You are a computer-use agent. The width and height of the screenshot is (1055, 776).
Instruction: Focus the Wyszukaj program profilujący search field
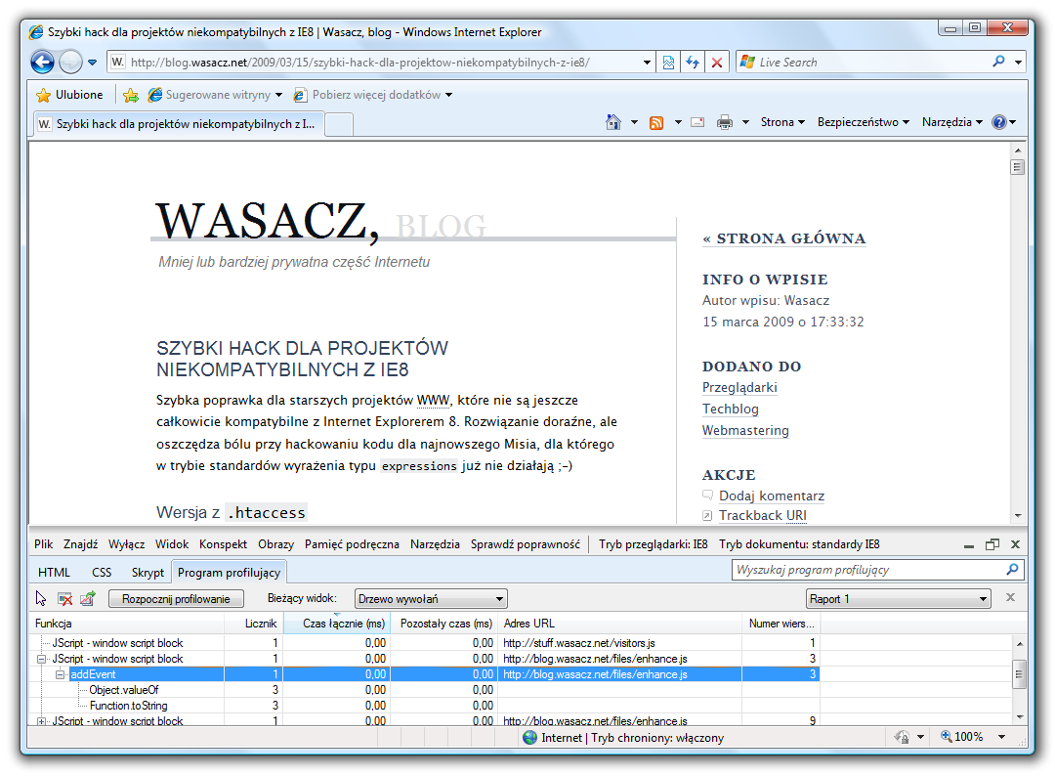pyautogui.click(x=868, y=570)
